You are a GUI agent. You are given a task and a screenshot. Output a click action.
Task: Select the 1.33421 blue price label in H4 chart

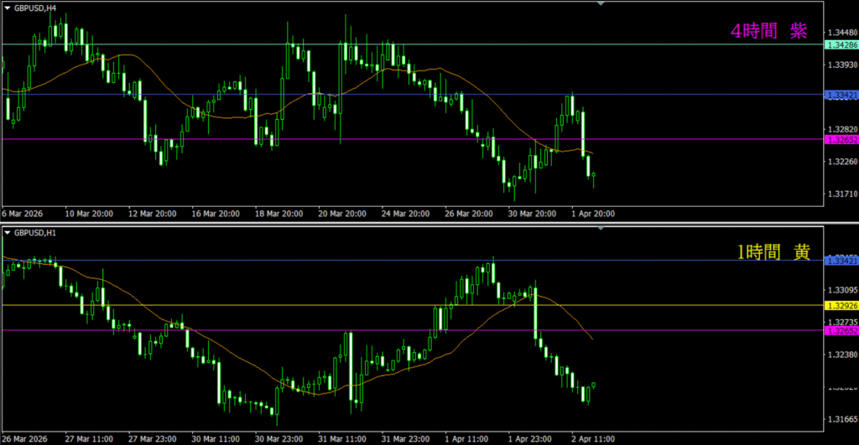coord(841,95)
